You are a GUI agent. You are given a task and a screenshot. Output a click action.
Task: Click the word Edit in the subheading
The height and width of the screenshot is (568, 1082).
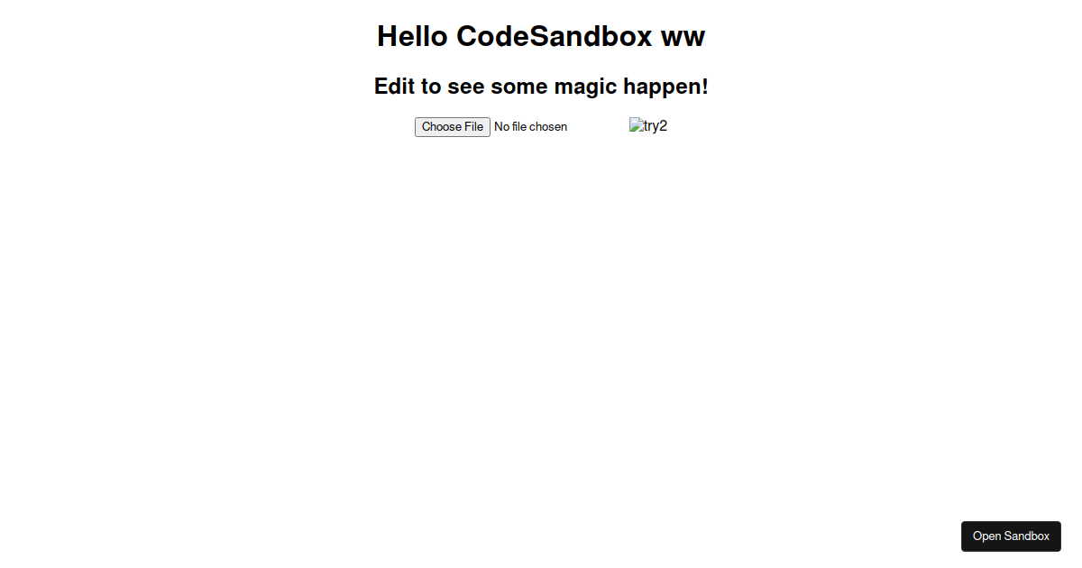[x=395, y=87]
